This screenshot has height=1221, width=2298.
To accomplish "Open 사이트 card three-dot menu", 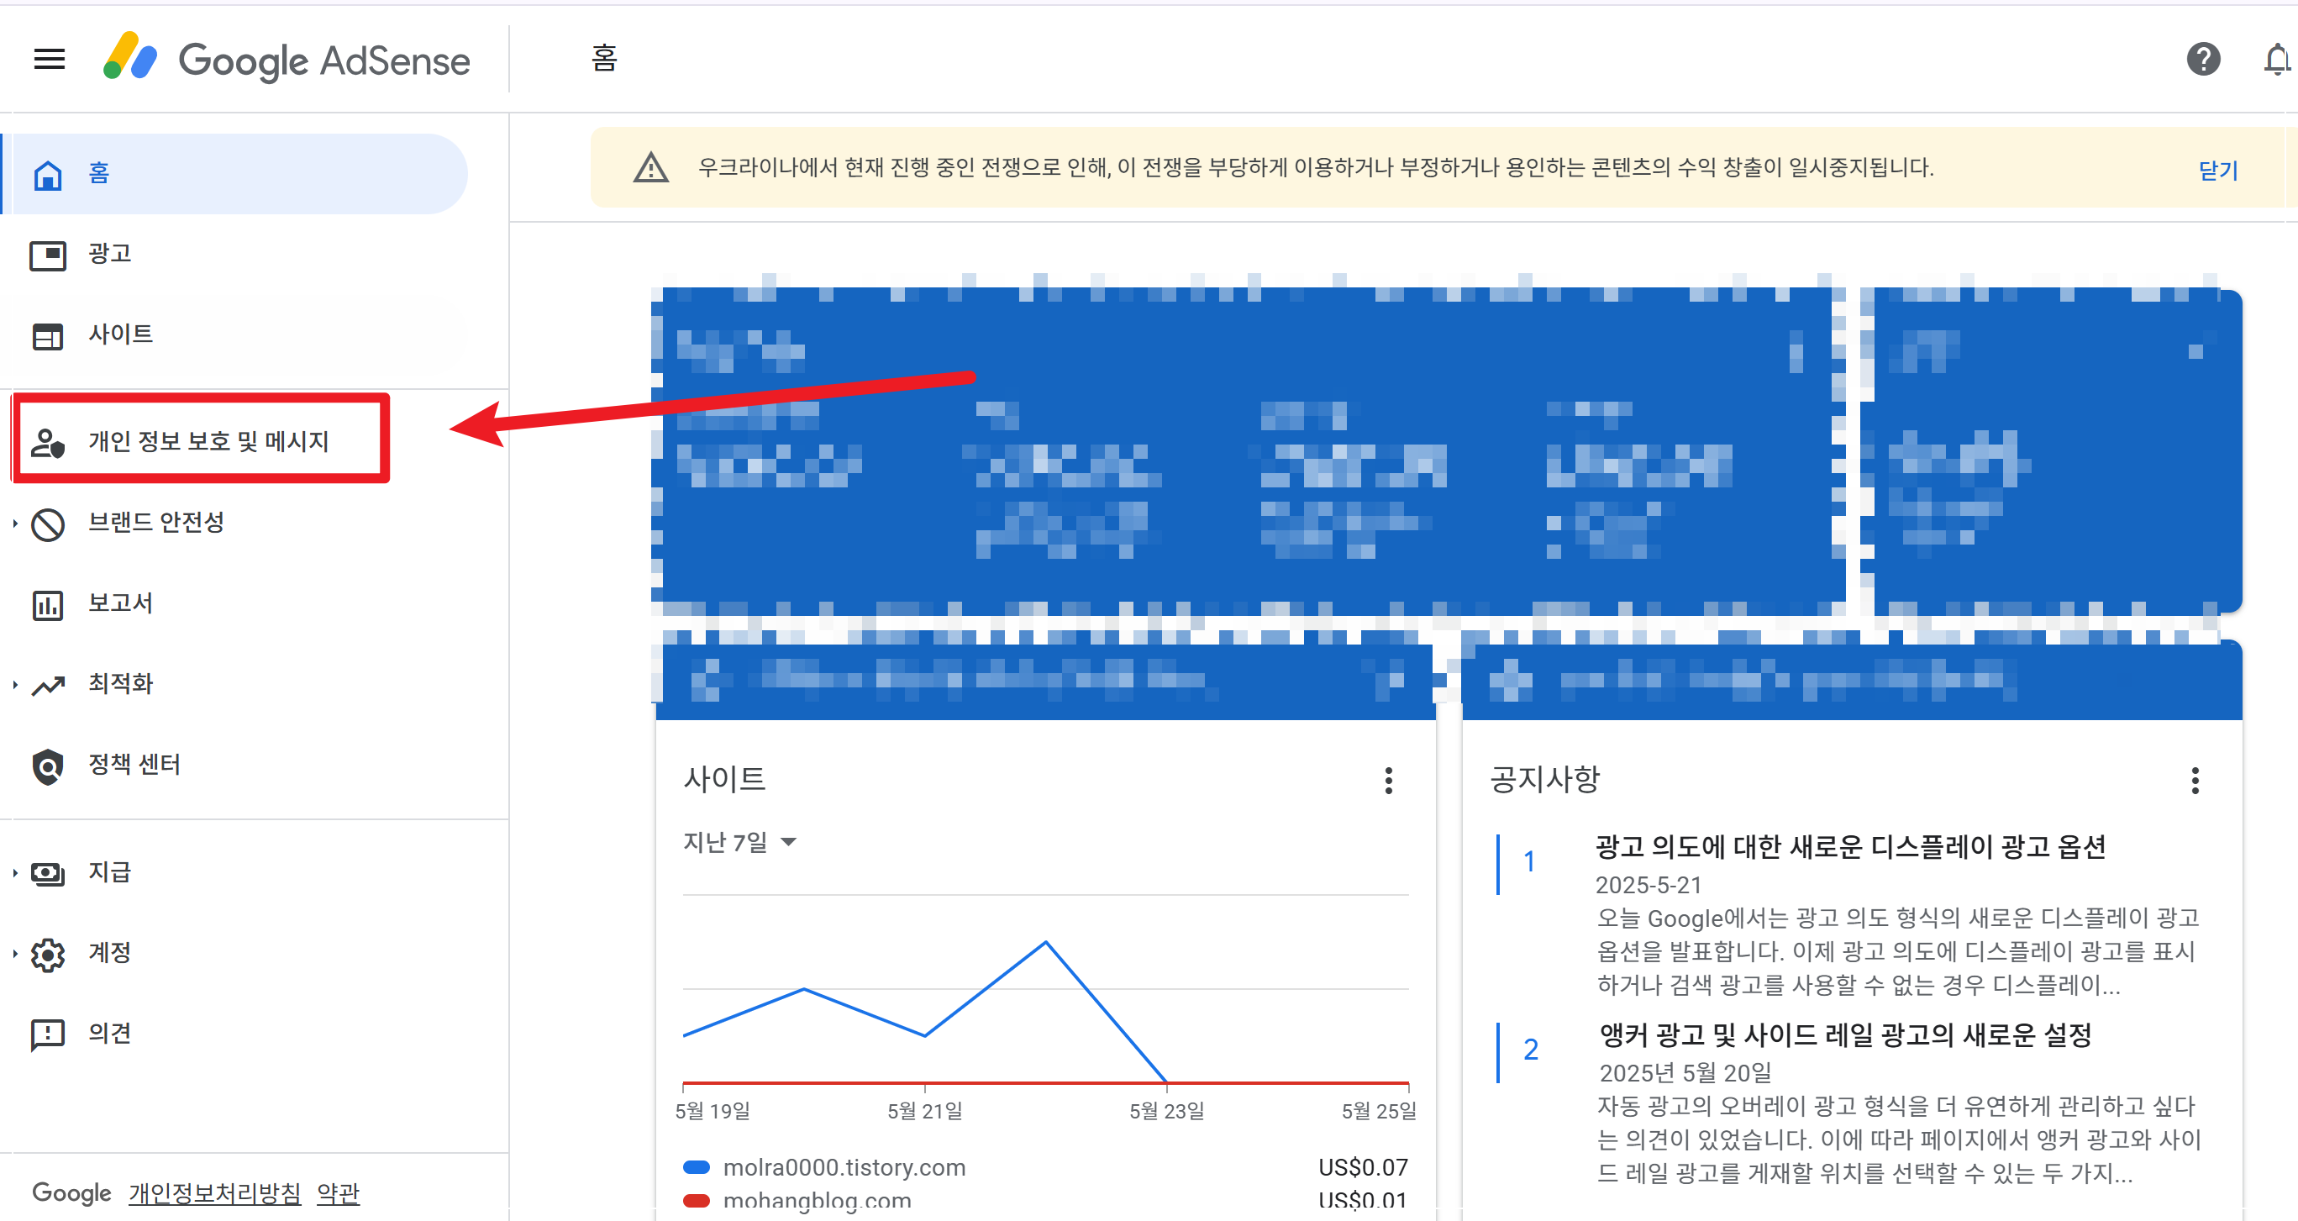I will point(1388,781).
